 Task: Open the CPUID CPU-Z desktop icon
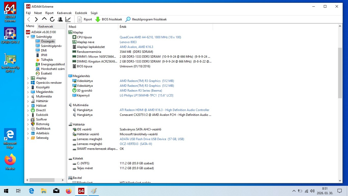10,35
